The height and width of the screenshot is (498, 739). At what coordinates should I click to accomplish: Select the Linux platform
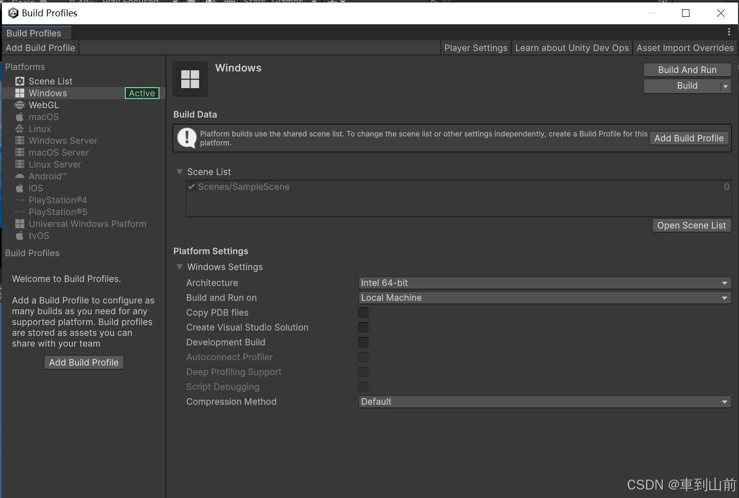(84, 129)
